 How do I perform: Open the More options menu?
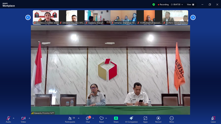[x=171, y=119]
